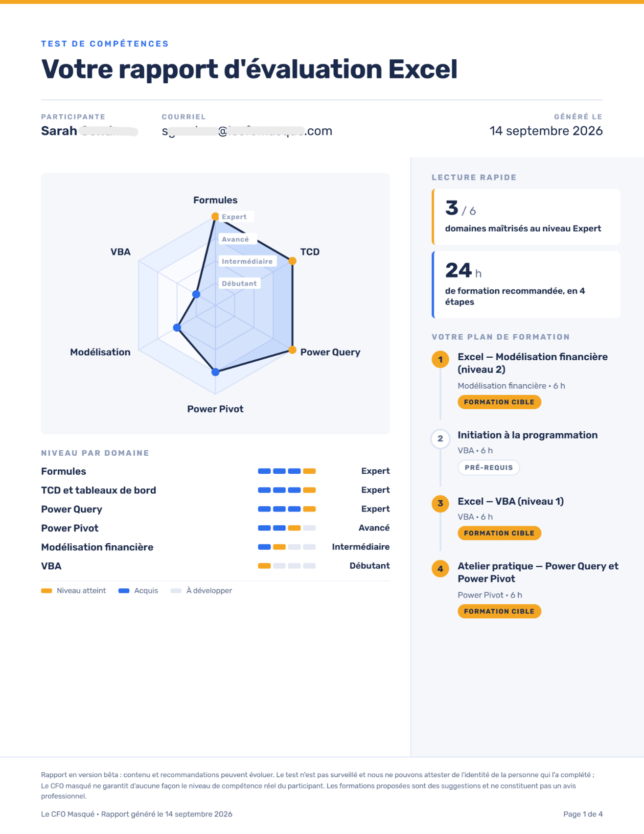Screen dimensions: 644x834
Task: Open Excel — Modélisation financière (niveau 2) title
Action: click(x=532, y=363)
